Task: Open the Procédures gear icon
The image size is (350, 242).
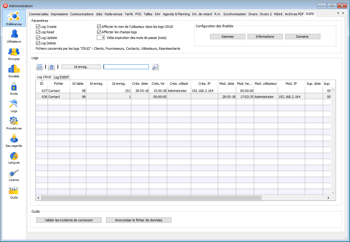Action: (x=14, y=123)
